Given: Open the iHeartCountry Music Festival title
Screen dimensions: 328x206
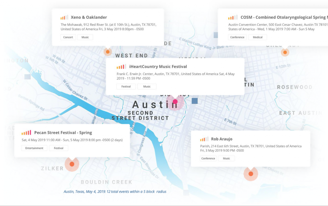Looking at the screenshot, I should click(158, 67).
